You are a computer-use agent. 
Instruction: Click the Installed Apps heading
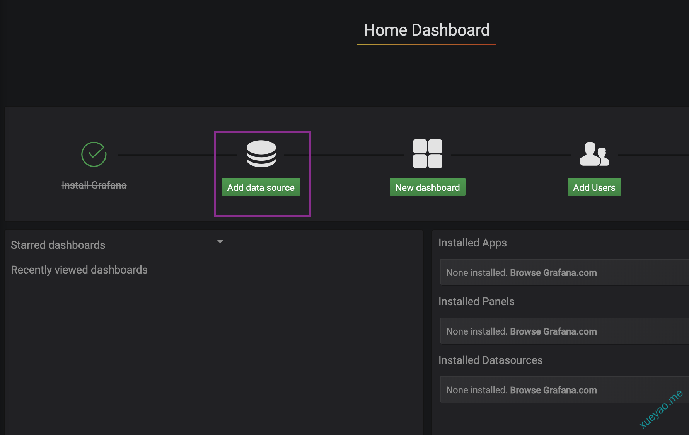coord(472,243)
